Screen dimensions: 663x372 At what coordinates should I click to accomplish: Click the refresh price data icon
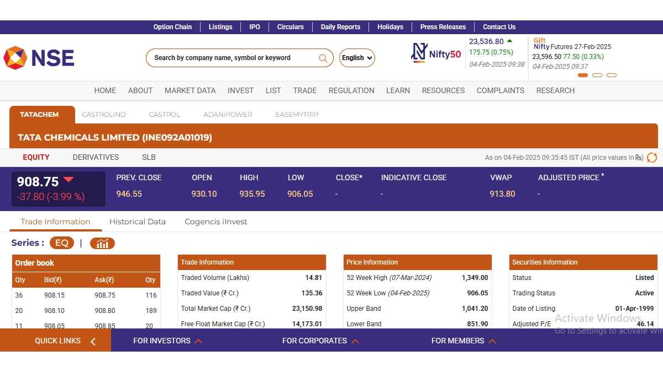pyautogui.click(x=652, y=158)
